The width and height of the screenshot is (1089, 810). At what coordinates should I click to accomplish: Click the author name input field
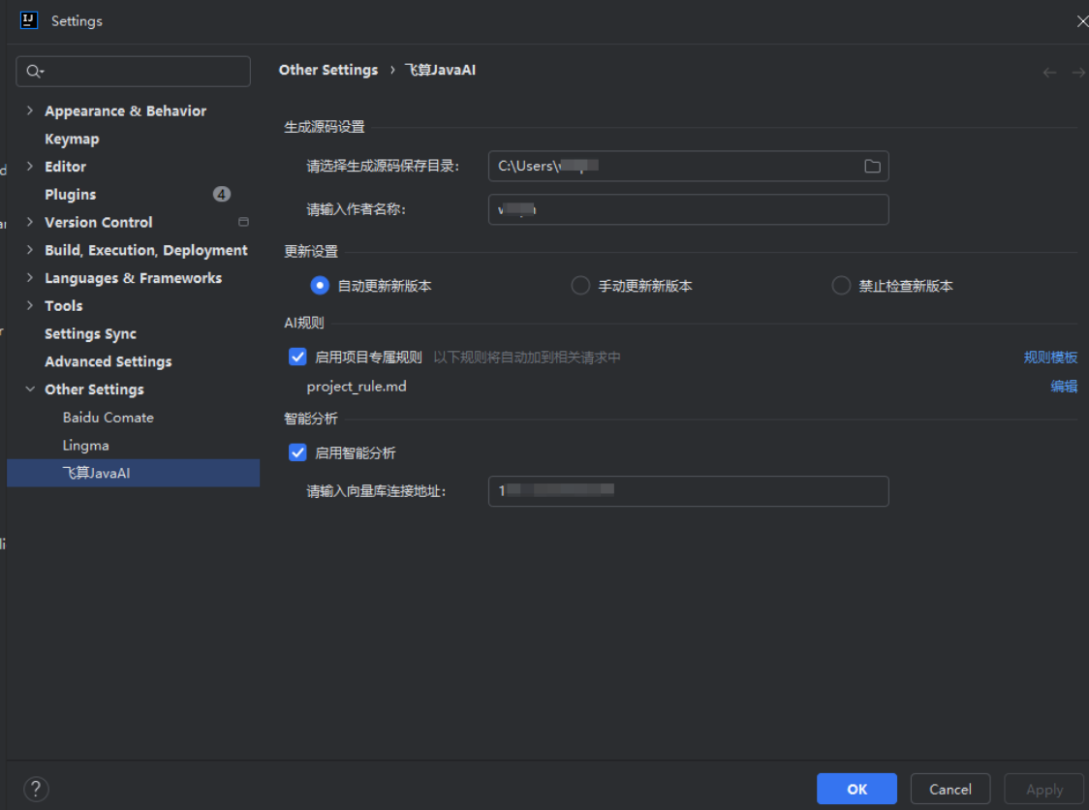(x=688, y=209)
